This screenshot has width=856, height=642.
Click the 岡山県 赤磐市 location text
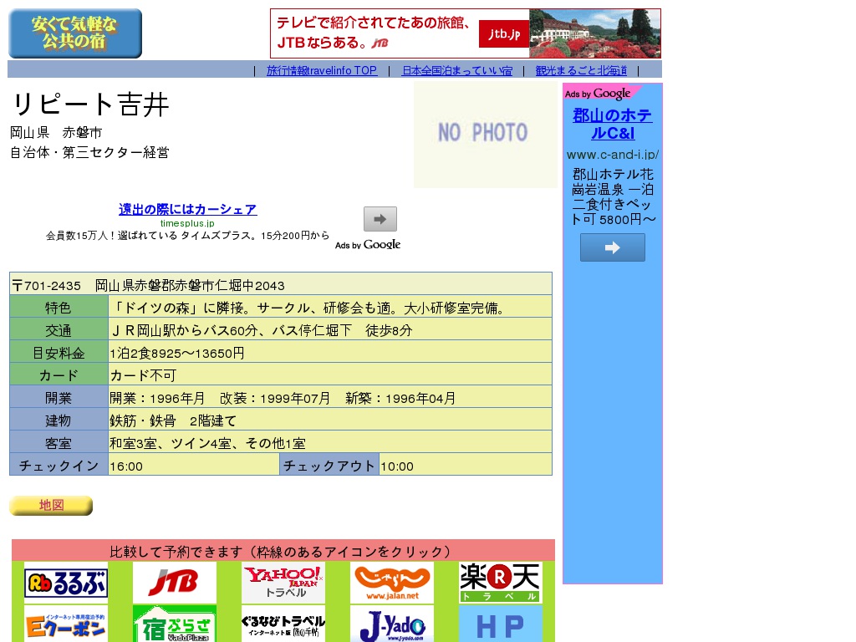(x=56, y=133)
